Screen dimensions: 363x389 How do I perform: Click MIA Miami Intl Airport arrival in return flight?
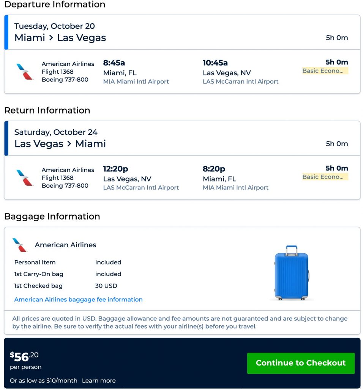pyautogui.click(x=235, y=187)
